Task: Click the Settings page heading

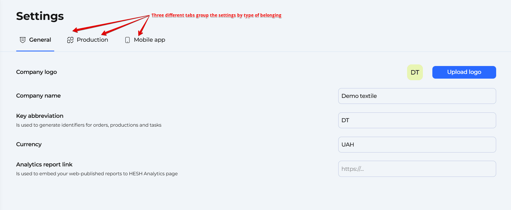Action: (x=40, y=16)
